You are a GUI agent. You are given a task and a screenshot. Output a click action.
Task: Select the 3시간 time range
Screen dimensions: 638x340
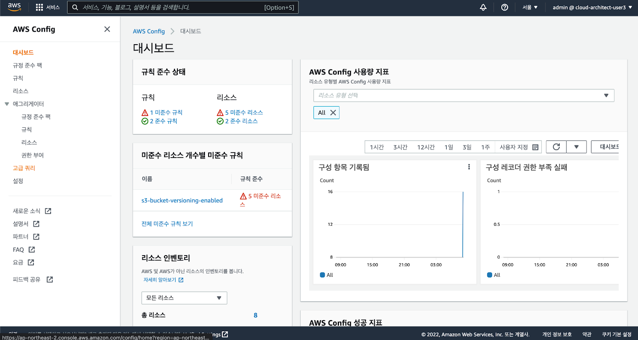(400, 147)
